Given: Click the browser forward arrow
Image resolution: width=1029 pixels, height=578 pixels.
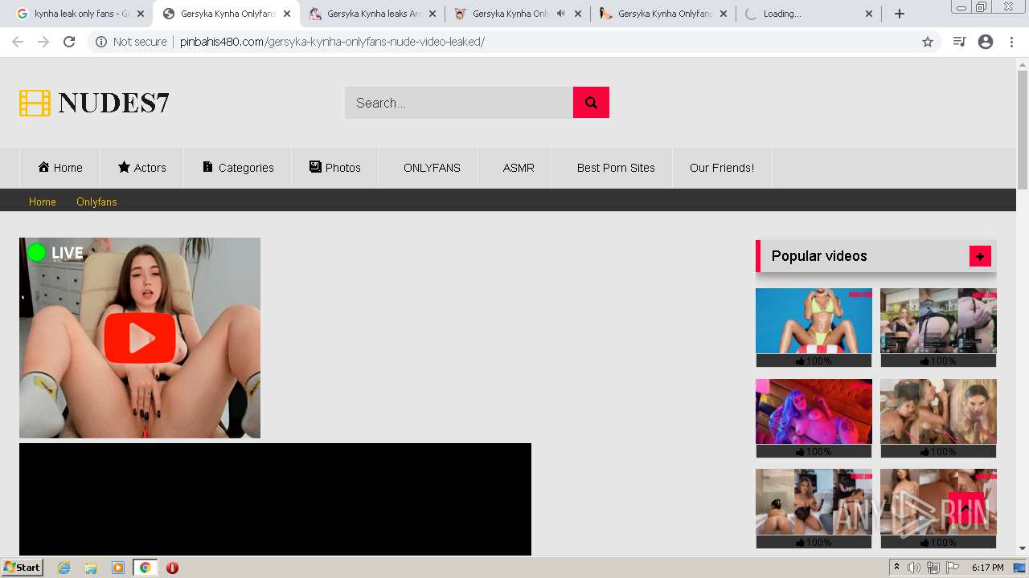Looking at the screenshot, I should tap(43, 42).
